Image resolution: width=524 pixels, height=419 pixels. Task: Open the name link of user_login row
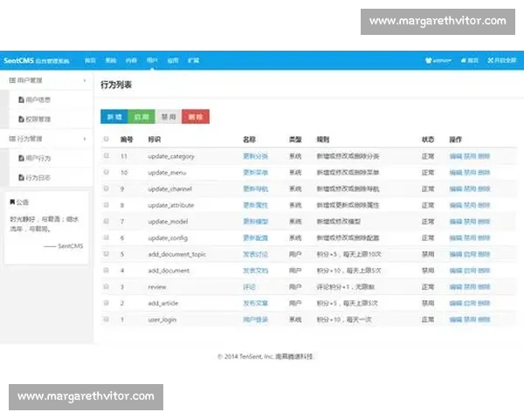(256, 319)
